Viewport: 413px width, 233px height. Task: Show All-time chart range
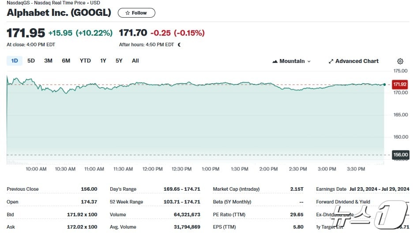pos(135,61)
